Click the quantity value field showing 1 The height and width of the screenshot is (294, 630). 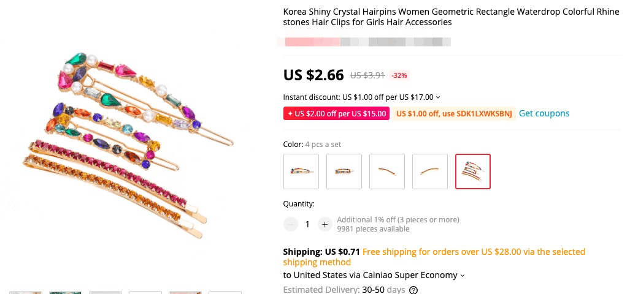click(x=307, y=224)
